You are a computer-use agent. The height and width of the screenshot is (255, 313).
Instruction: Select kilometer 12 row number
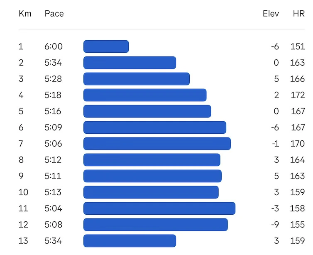(x=23, y=225)
